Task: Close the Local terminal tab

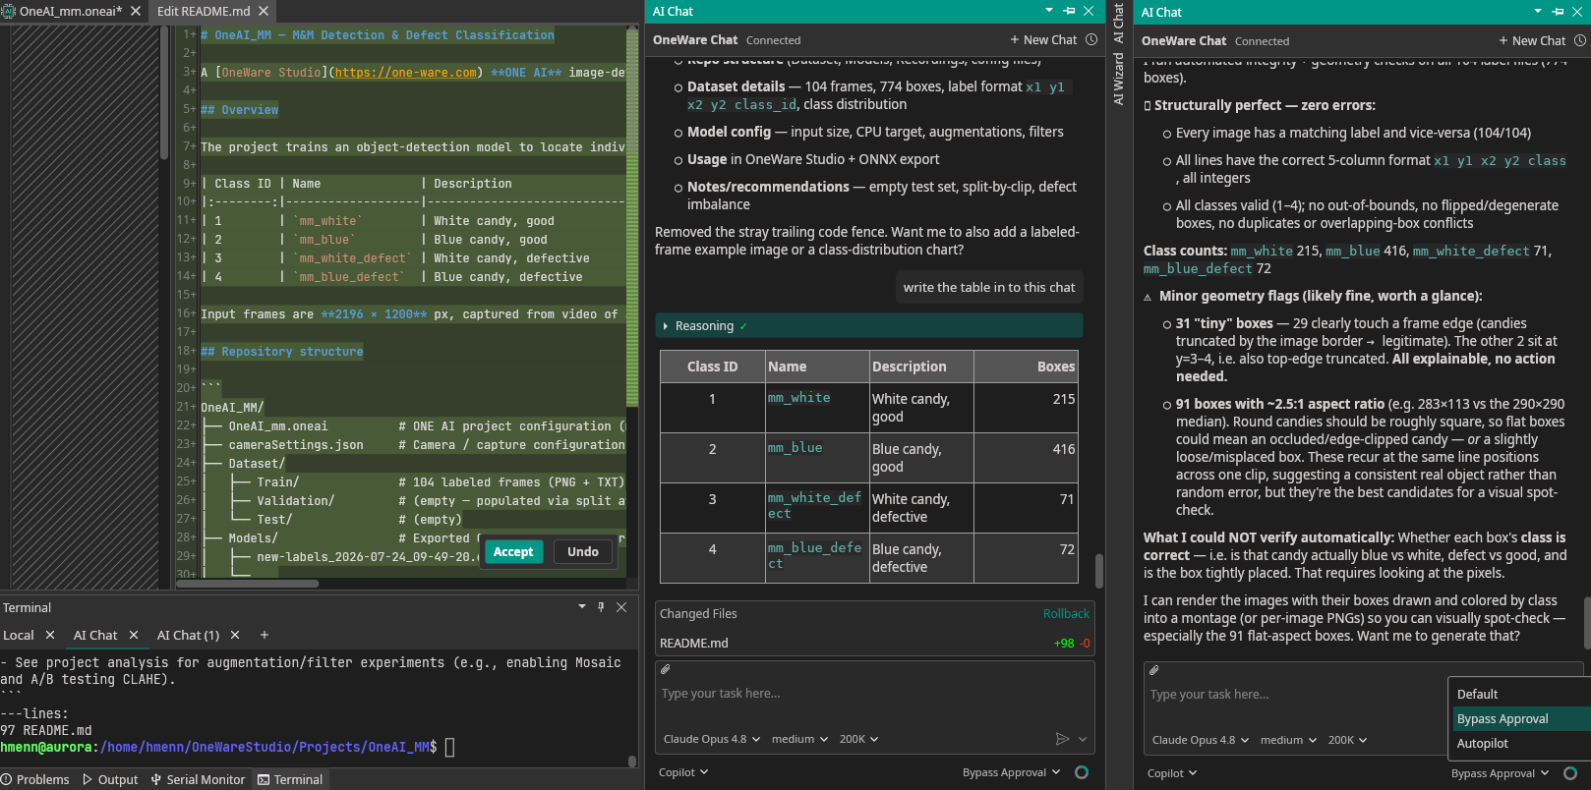Action: [x=50, y=635]
